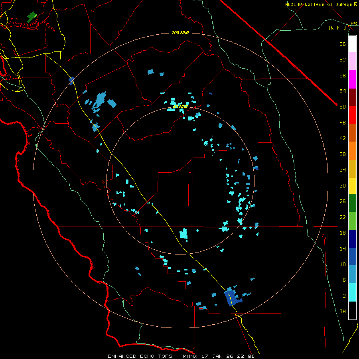Click the "46" legend value
359x359 pixels.
[343, 123]
